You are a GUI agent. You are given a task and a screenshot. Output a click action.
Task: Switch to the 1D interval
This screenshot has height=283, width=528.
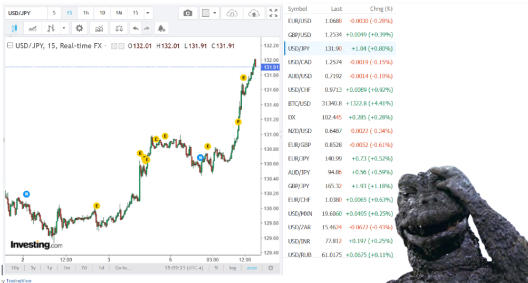pos(102,13)
